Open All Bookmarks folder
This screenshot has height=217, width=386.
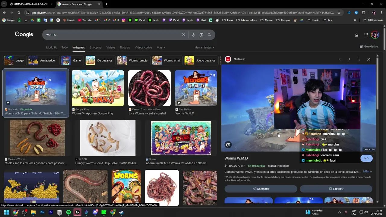[x=373, y=20]
